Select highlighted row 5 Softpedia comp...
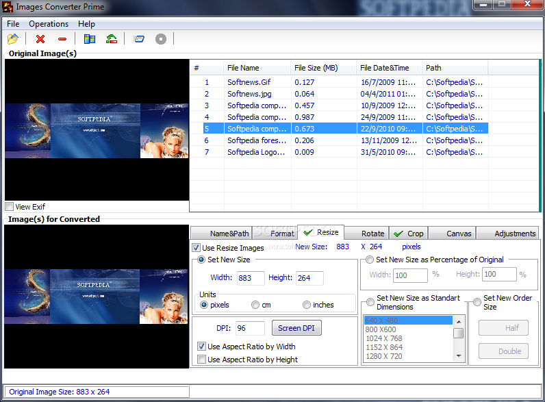Screen dimensions: 545x402 coord(346,128)
